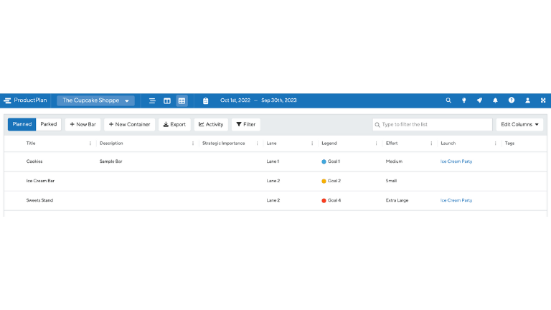Open the Lane column options menu
The image size is (551, 310).
[312, 144]
